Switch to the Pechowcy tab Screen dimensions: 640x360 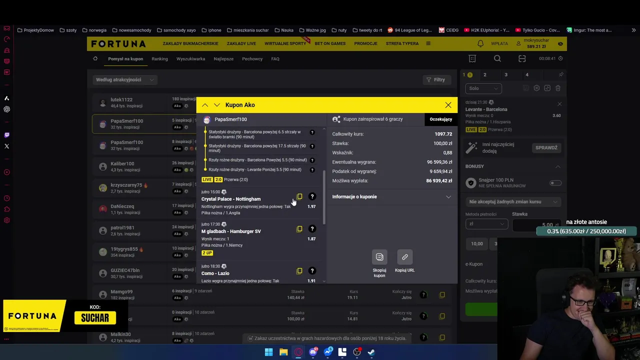[x=252, y=58]
